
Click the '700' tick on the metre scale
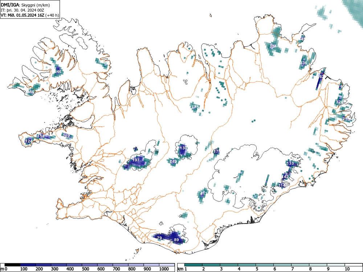[x=117, y=269]
